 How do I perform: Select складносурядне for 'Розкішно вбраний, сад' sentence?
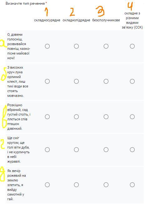pyautogui.click(x=47, y=117)
